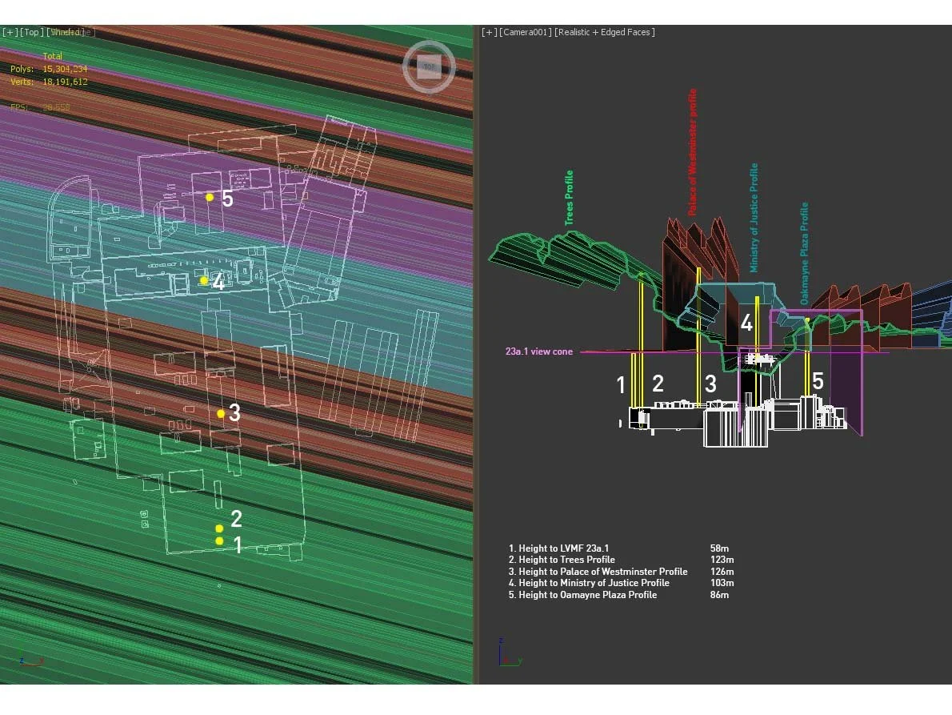Select yellow point marker 5 in Top viewport
952x715 pixels.
tap(210, 197)
